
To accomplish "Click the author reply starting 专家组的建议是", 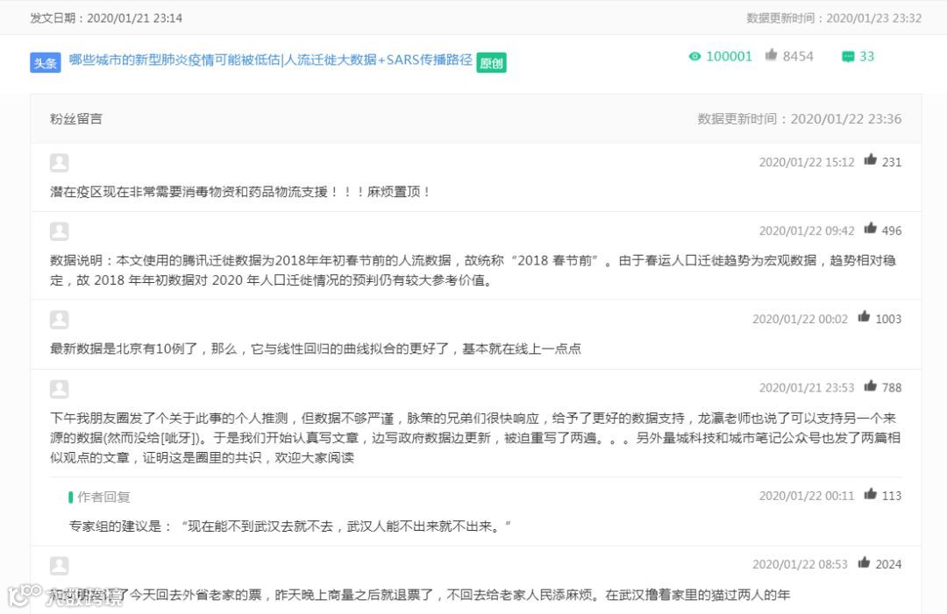I will point(290,526).
